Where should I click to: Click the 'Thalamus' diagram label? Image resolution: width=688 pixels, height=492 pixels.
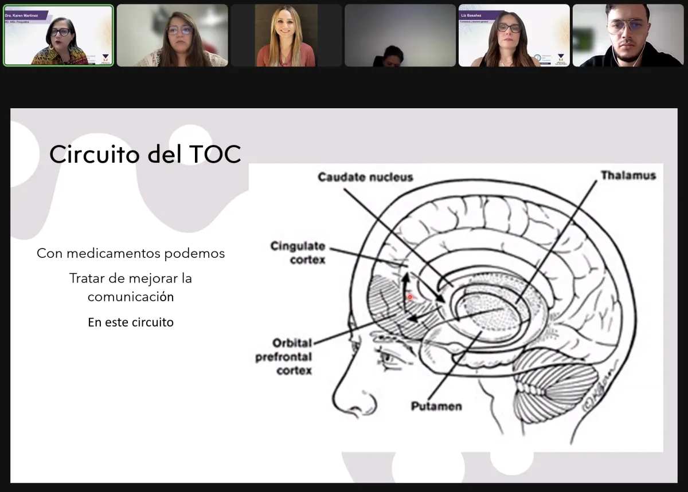(x=628, y=175)
